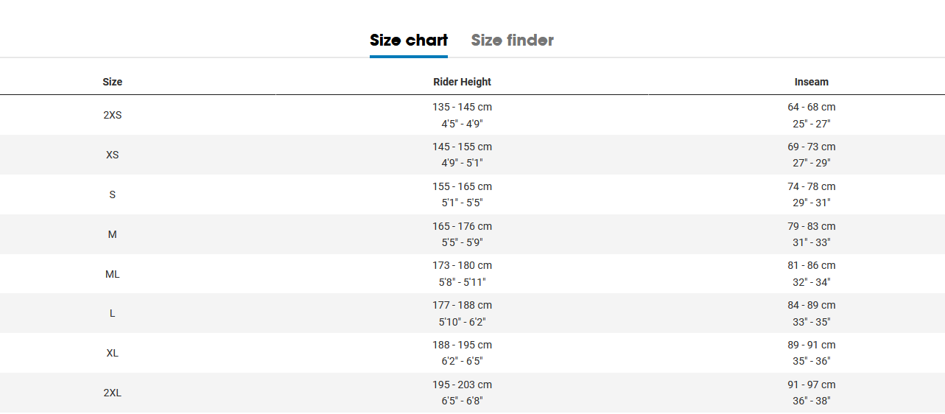Select the M size row label

pos(113,234)
